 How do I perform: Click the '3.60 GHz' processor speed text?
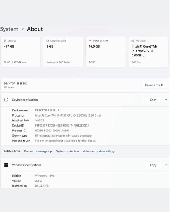tap(136, 62)
